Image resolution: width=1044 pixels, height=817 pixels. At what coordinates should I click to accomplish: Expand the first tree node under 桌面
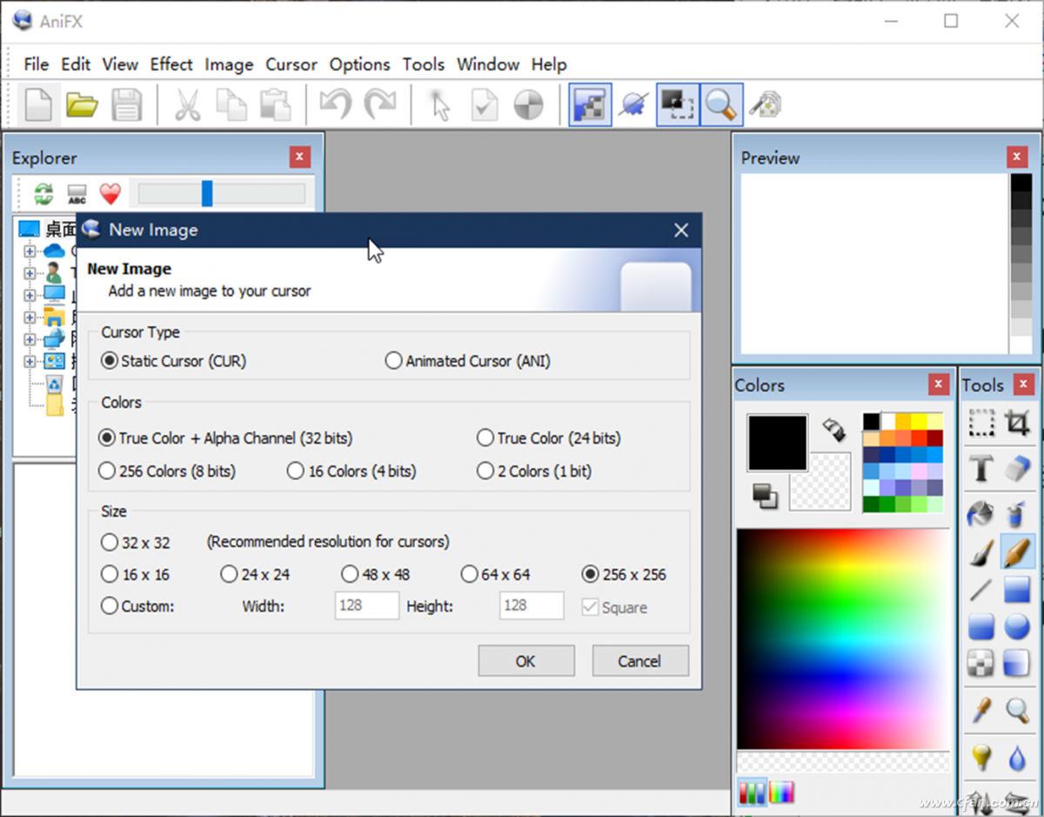point(30,251)
